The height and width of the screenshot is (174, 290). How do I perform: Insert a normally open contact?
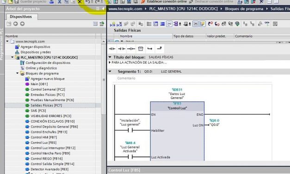click(112, 49)
